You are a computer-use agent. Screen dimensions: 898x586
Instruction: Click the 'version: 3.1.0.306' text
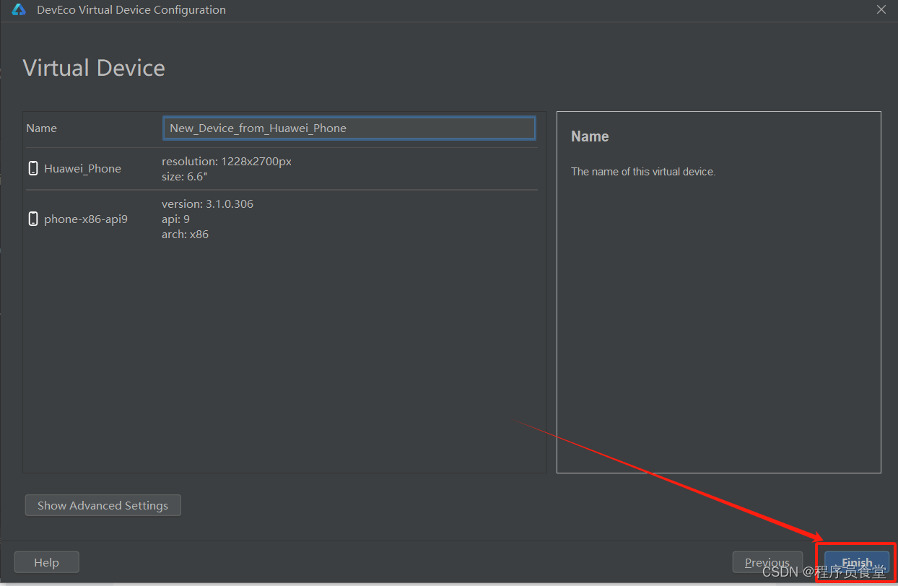[x=207, y=204]
